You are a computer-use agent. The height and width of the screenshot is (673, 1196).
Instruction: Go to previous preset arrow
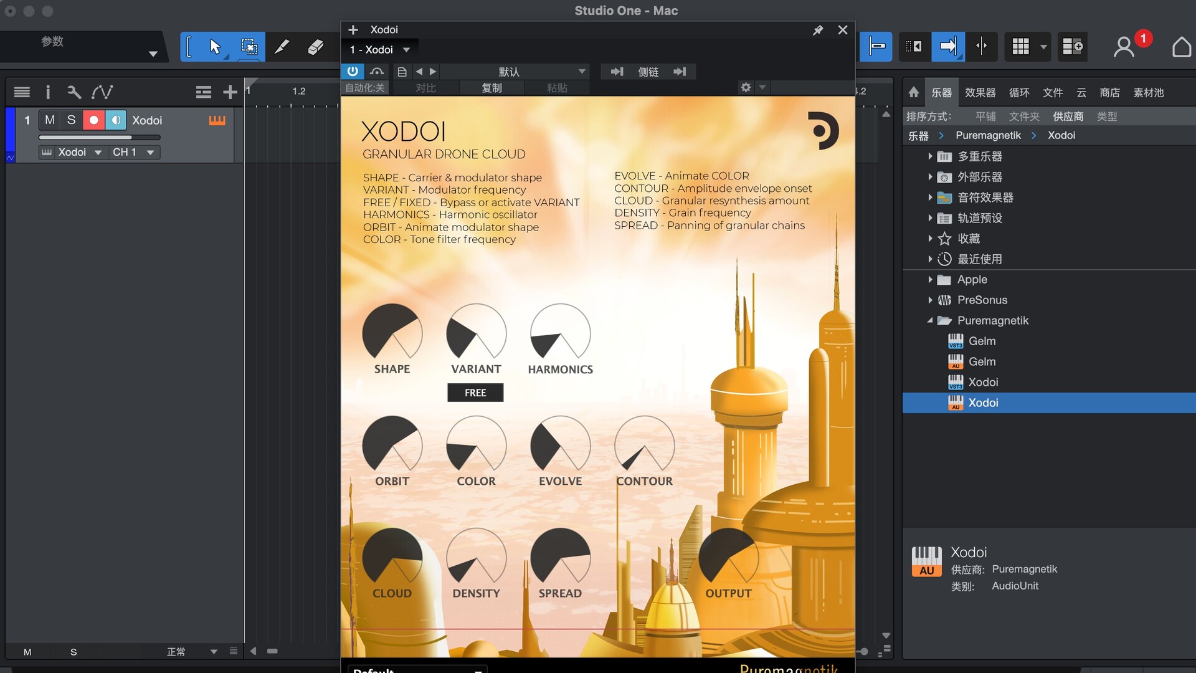pyautogui.click(x=419, y=72)
